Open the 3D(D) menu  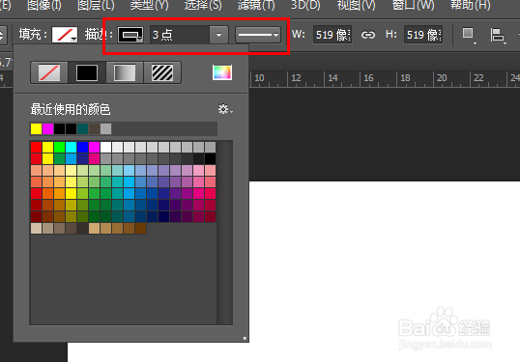(x=305, y=5)
